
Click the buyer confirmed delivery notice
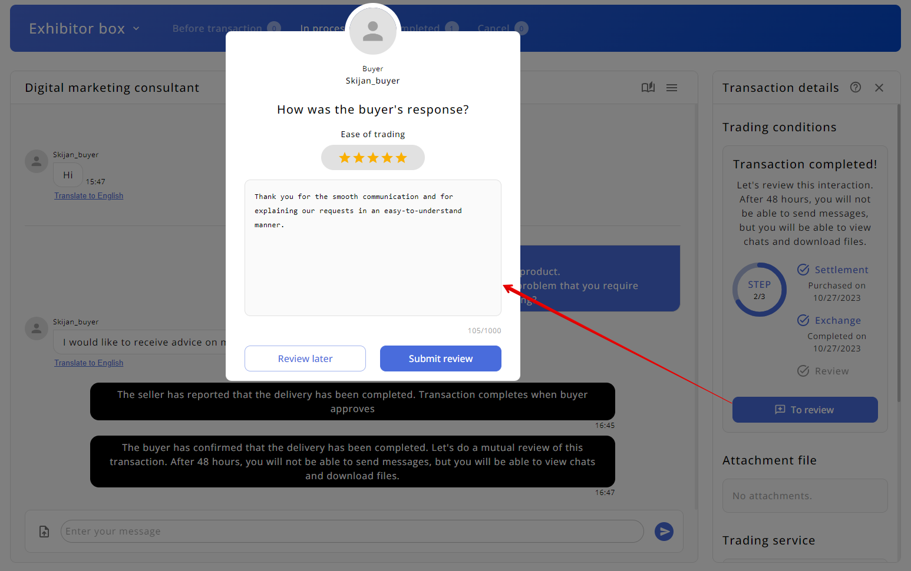coord(352,462)
